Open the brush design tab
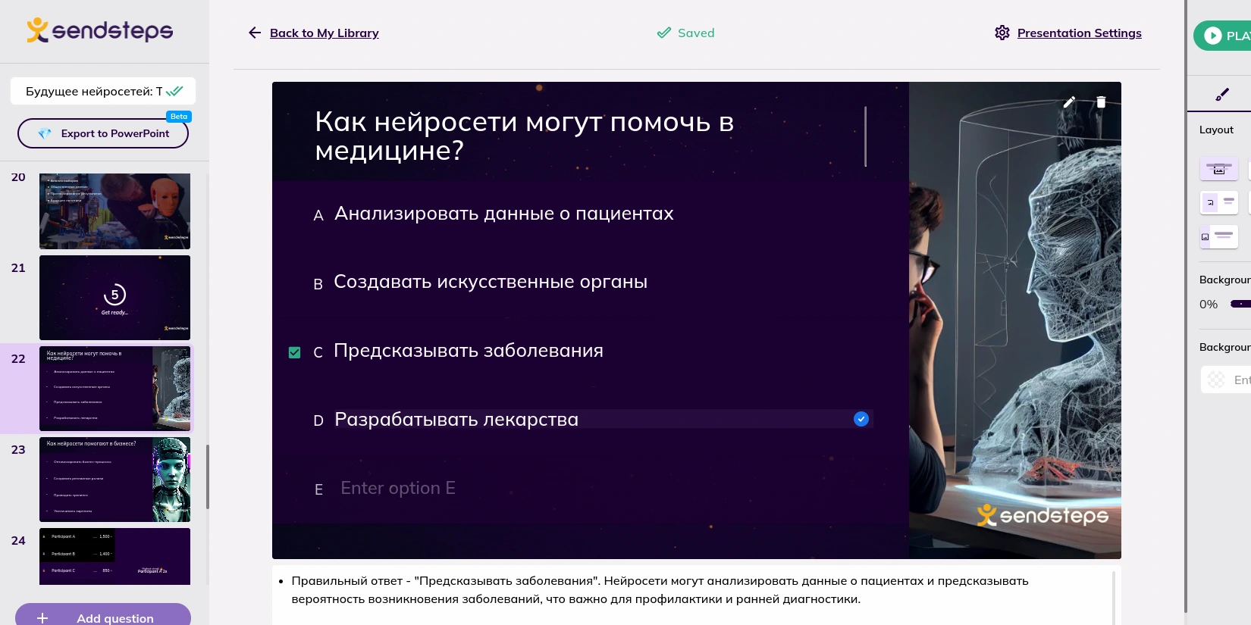 tap(1221, 95)
